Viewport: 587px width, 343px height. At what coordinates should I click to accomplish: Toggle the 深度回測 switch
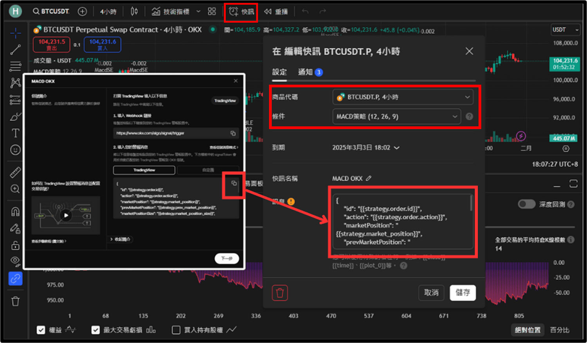[526, 204]
